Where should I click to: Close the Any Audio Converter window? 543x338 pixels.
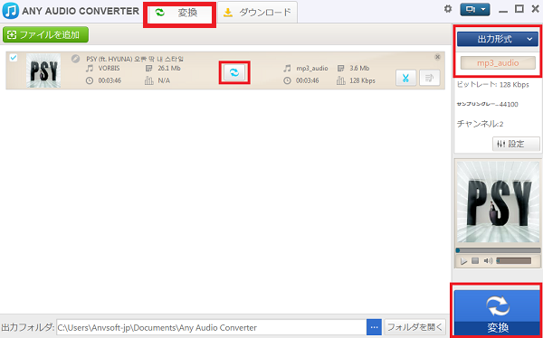535,9
